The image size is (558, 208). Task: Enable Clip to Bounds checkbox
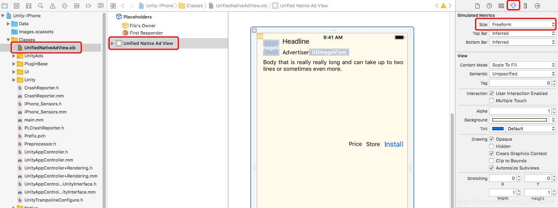coord(492,161)
